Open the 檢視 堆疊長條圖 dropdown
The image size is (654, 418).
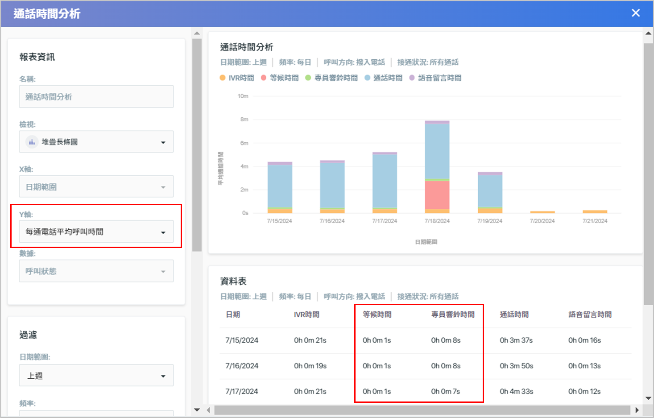click(x=96, y=142)
